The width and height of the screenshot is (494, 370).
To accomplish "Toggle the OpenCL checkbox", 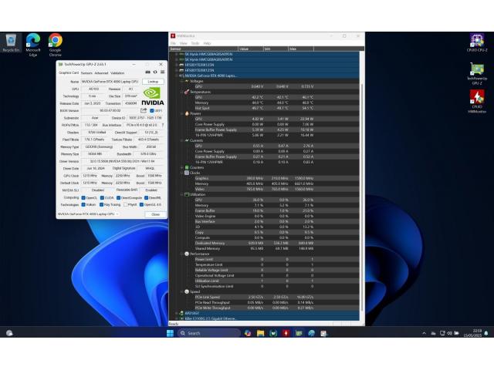I will point(83,198).
